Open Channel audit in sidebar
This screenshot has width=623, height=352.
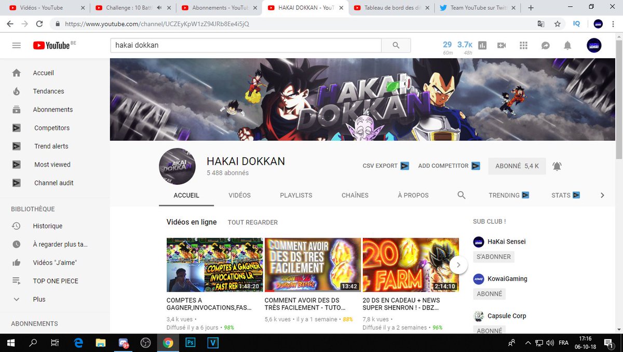point(55,183)
